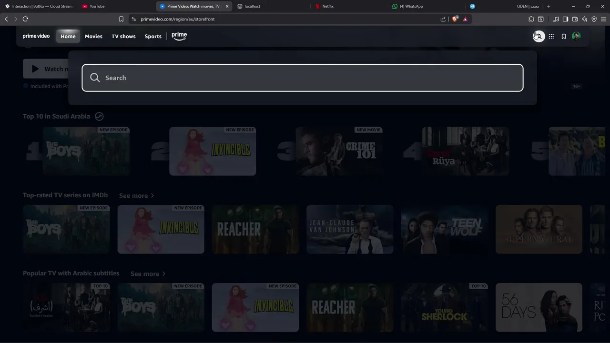Open TV shows in Prime Video navigation
This screenshot has height=343, width=610.
pyautogui.click(x=123, y=36)
